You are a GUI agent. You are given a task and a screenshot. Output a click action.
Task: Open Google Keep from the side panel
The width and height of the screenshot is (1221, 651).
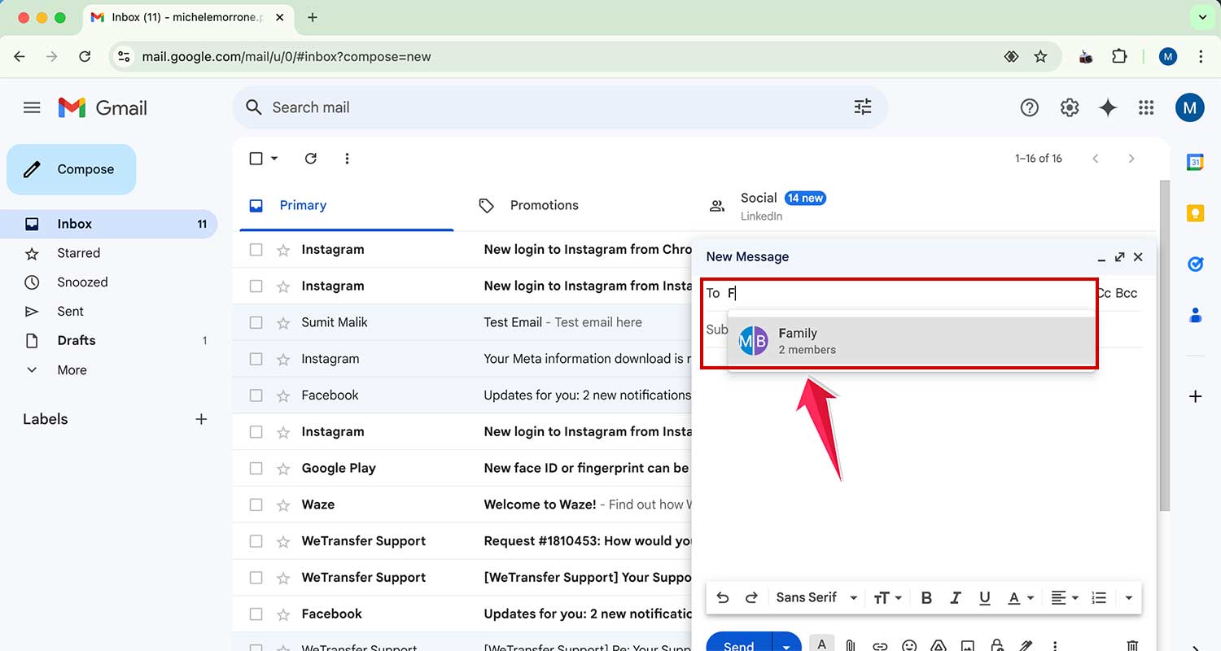(1195, 212)
